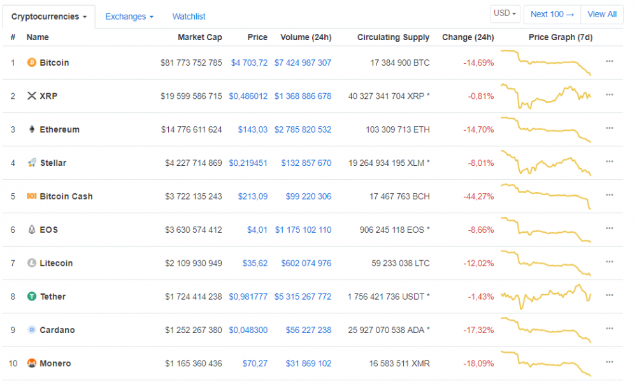The image size is (637, 384).
Task: Click the View All button
Action: pos(602,14)
